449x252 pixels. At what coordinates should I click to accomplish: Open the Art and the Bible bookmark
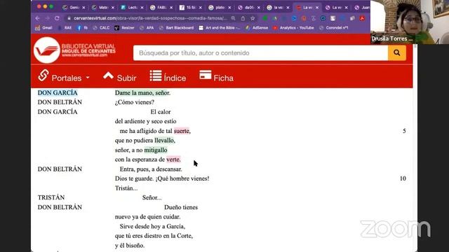pyautogui.click(x=220, y=28)
